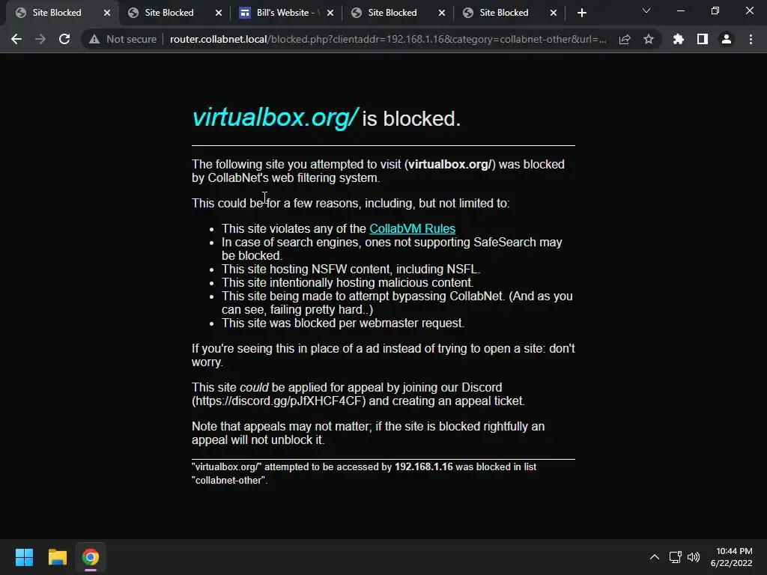Click the bold virtualbox.org/ in paragraph
The height and width of the screenshot is (575, 767).
click(x=449, y=164)
